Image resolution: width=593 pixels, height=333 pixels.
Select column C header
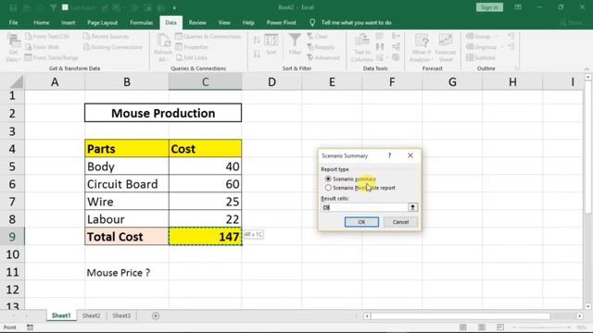tap(206, 82)
